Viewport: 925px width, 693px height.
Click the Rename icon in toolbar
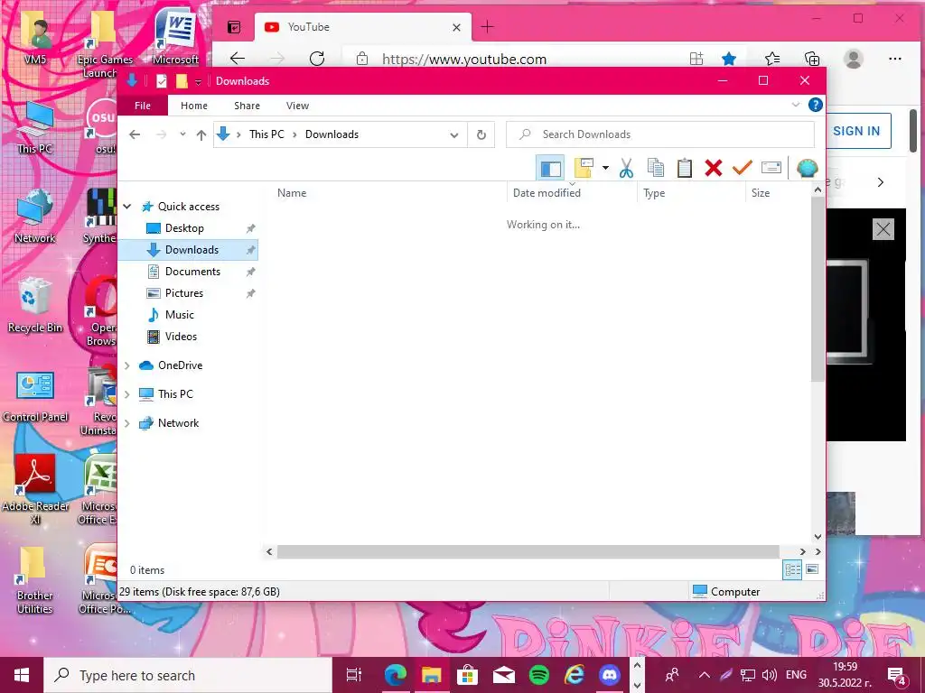click(x=771, y=168)
